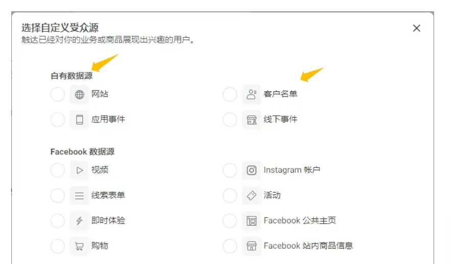Screen dimensions: 451x264
Task: Select the 客户名单 radio button
Action: click(x=230, y=94)
